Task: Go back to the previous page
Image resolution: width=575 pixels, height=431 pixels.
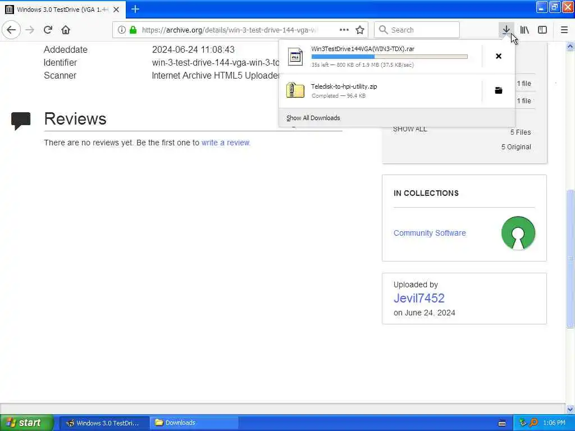Action: pyautogui.click(x=11, y=30)
